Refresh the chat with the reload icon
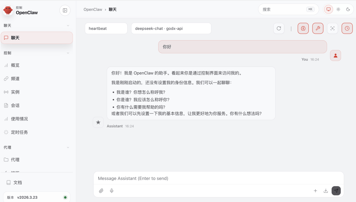The height and width of the screenshot is (202, 356). click(279, 28)
